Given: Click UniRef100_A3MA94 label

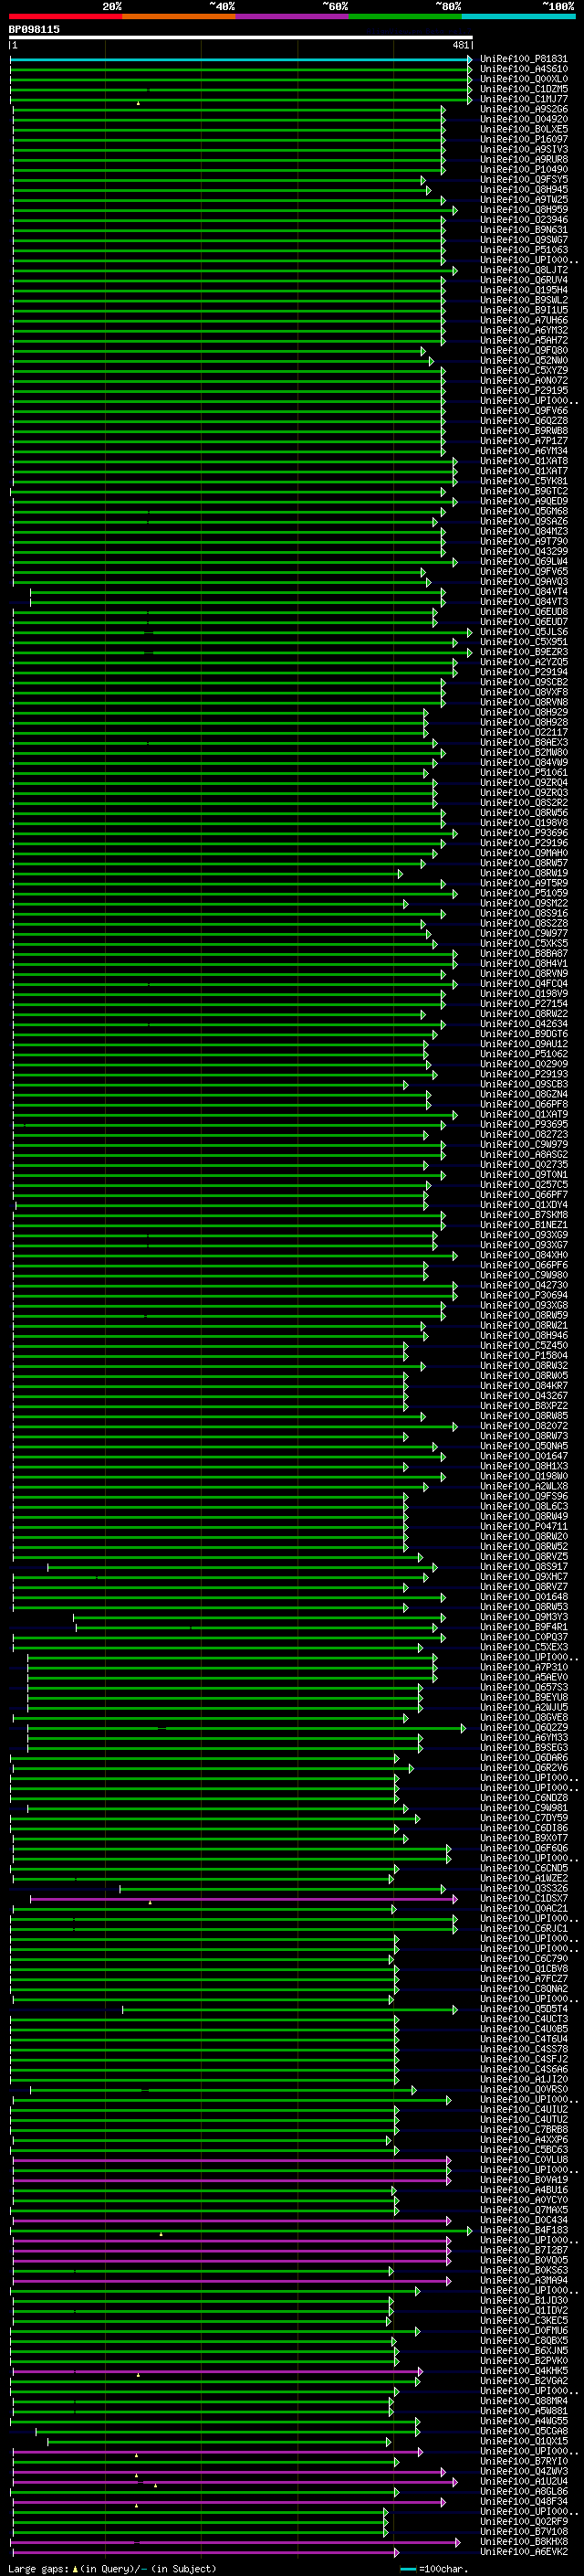Looking at the screenshot, I should point(524,2280).
